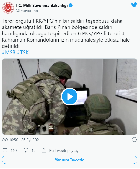
Task: Open the @tcsavunma handle
Action: (x=27, y=11)
